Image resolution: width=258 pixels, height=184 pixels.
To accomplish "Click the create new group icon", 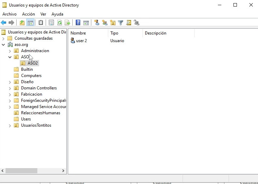I will (105, 23).
